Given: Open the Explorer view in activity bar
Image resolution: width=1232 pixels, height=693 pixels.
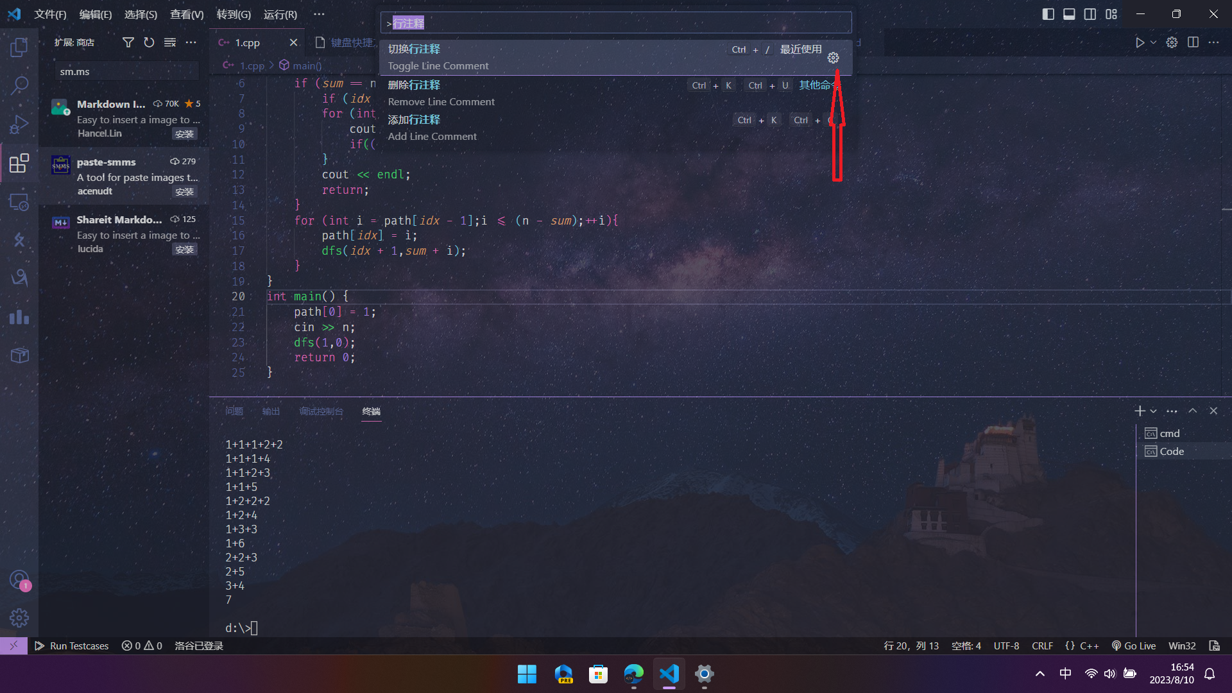Looking at the screenshot, I should (19, 47).
